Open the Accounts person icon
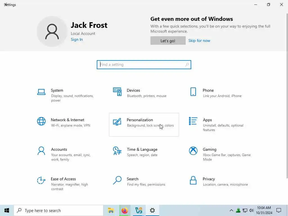The width and height of the screenshot is (288, 216). point(41,151)
